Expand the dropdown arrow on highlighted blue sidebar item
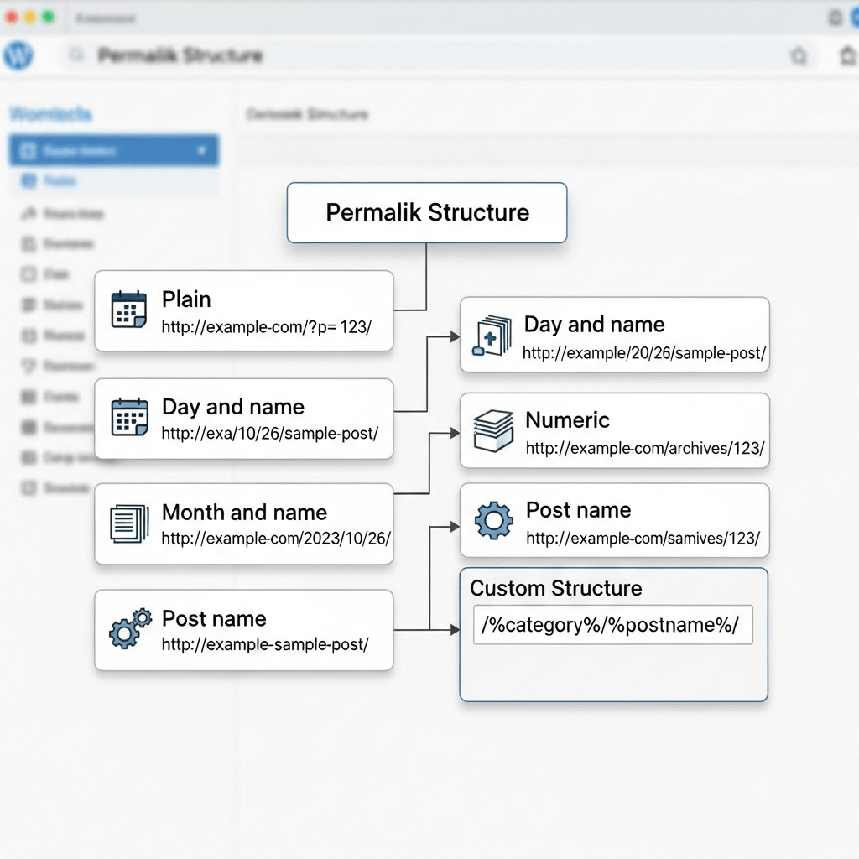Screen dimensions: 859x859 point(201,151)
